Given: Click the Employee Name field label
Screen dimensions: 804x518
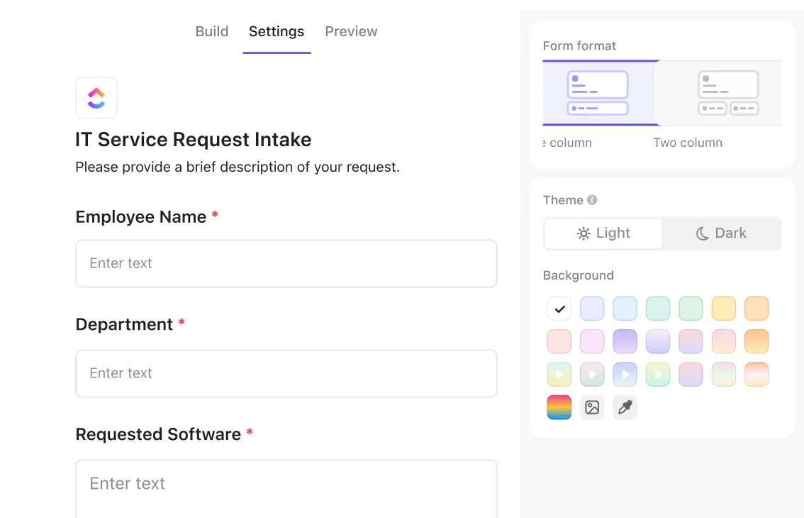Looking at the screenshot, I should (141, 216).
